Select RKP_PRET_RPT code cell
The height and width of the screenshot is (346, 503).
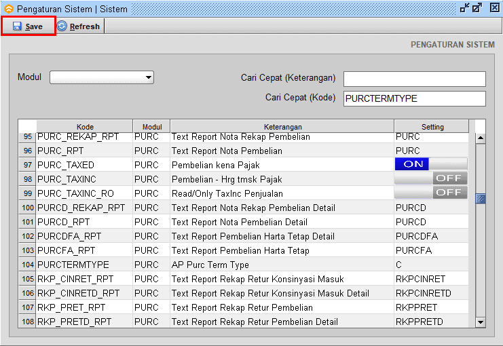click(85, 307)
